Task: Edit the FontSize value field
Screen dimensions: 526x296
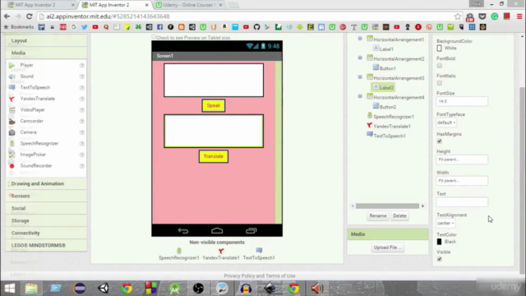Action: pyautogui.click(x=462, y=101)
